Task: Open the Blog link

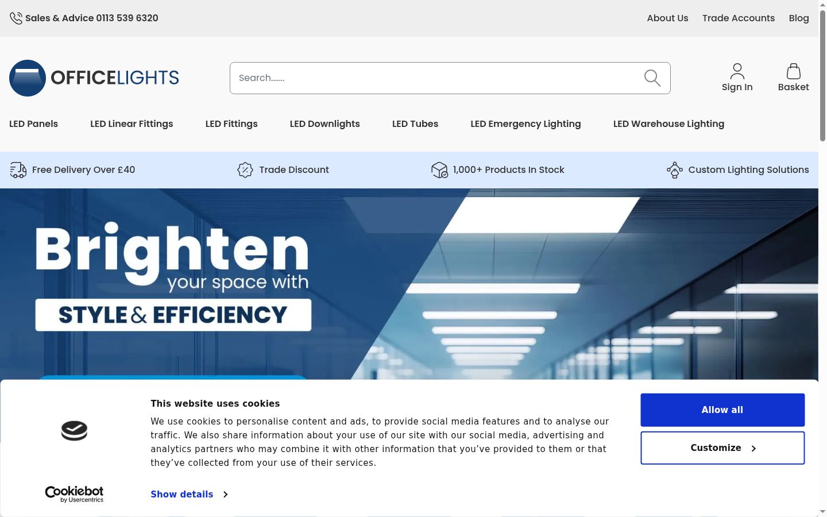Action: click(799, 18)
